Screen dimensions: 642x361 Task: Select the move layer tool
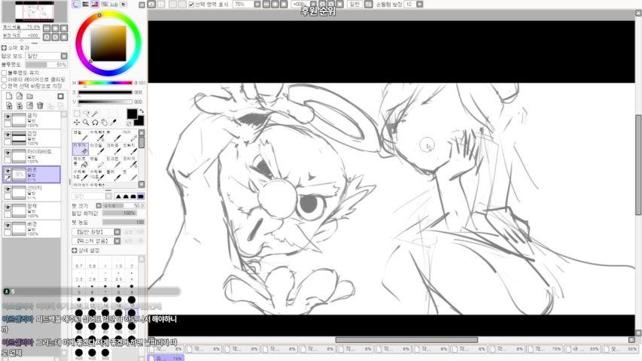coord(77,123)
